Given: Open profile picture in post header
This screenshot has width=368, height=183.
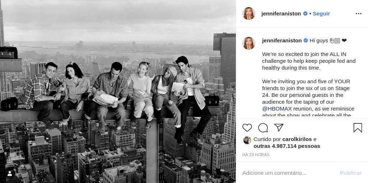Looking at the screenshot, I should (x=249, y=13).
